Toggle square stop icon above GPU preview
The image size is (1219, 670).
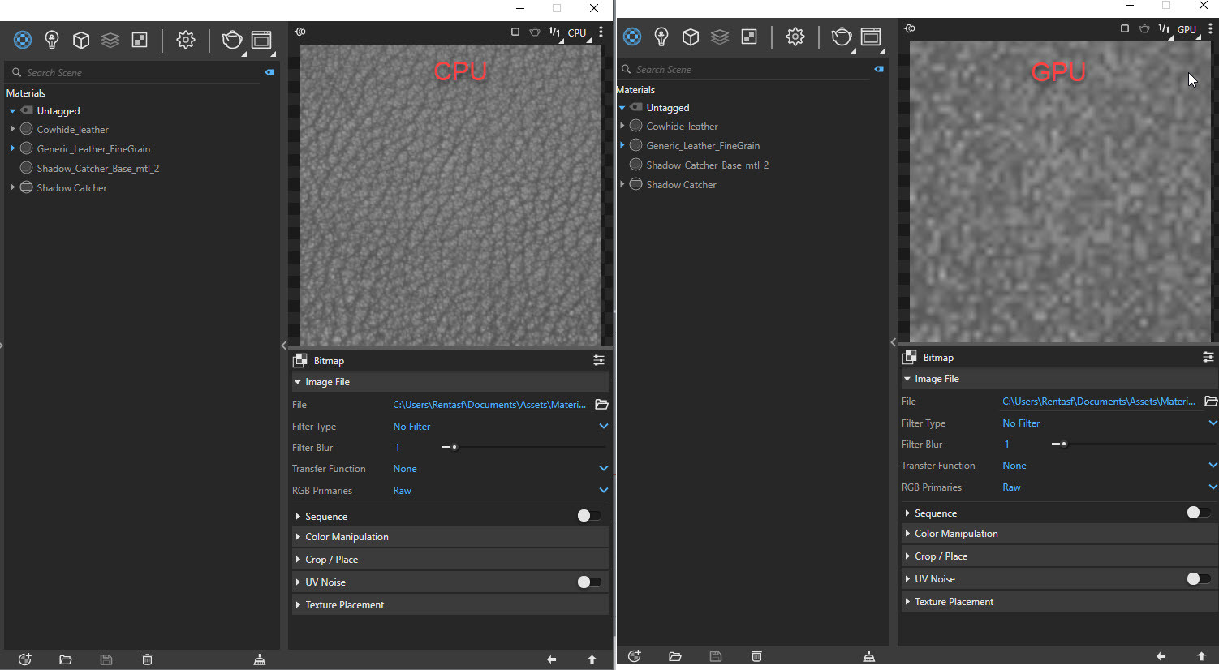click(1125, 29)
